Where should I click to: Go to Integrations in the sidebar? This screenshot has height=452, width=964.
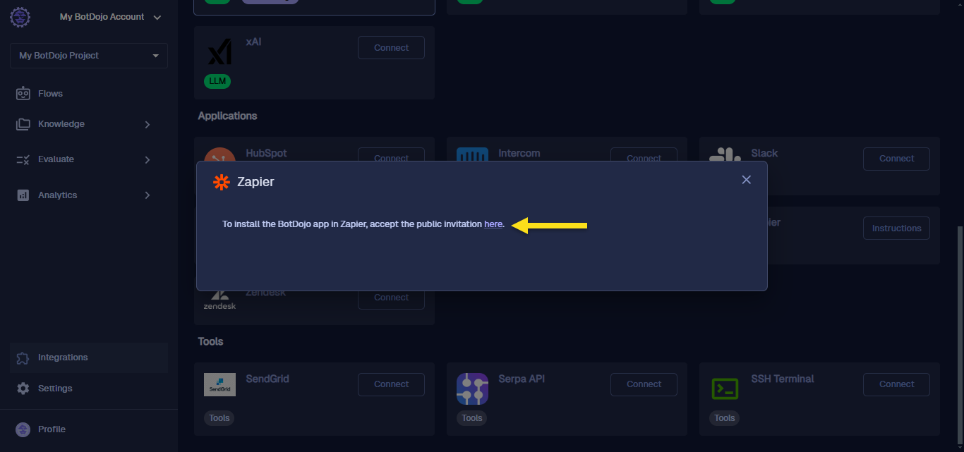click(x=89, y=358)
